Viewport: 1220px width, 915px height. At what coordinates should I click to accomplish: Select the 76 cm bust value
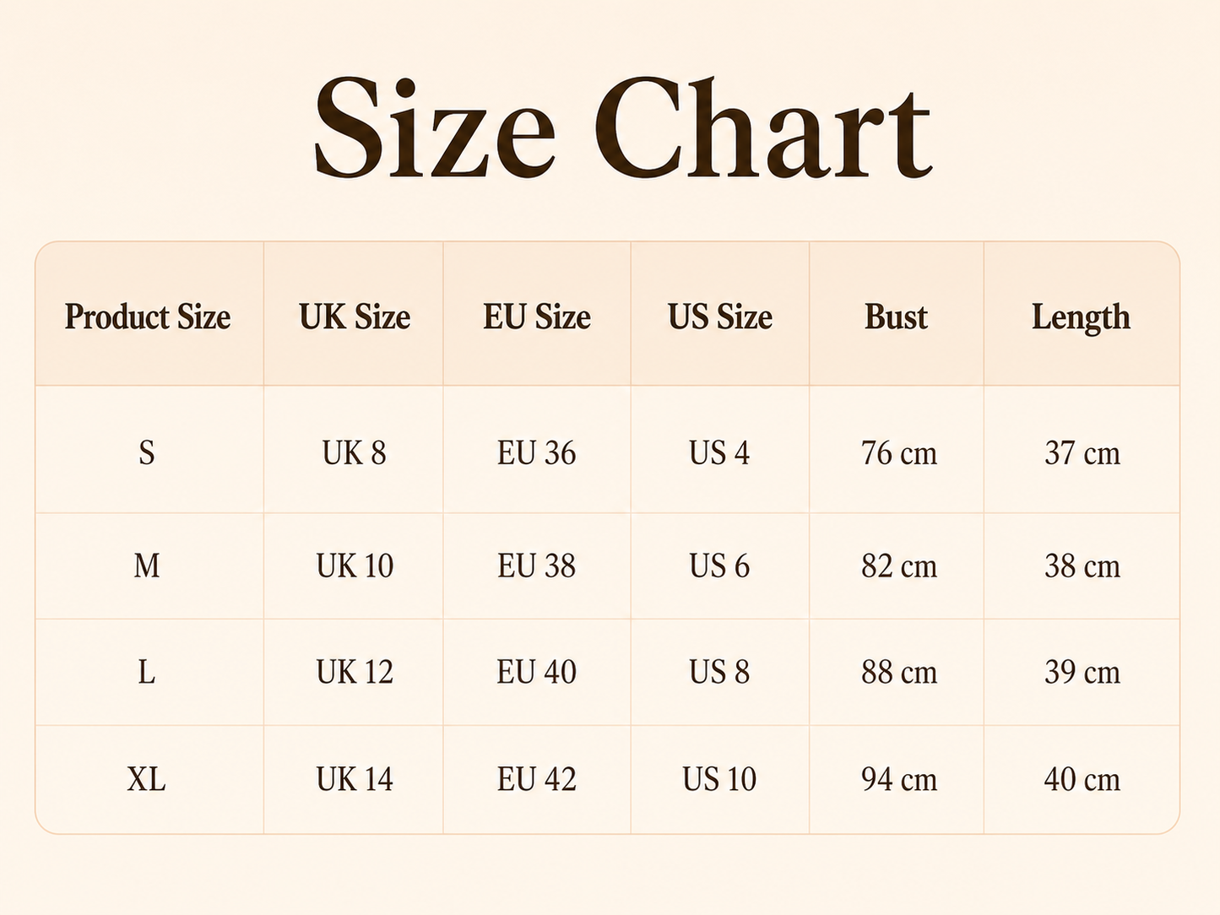pyautogui.click(x=899, y=453)
